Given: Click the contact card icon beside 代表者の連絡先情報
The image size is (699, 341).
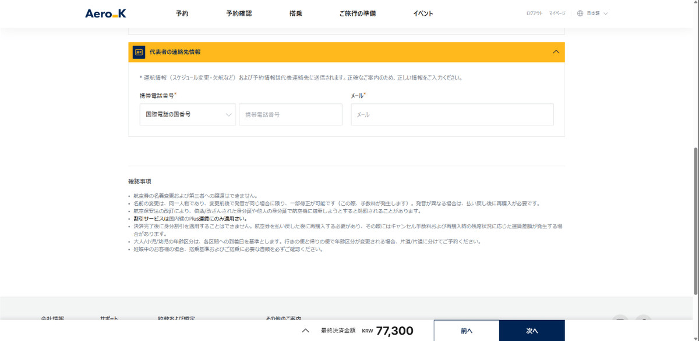Looking at the screenshot, I should (x=139, y=52).
